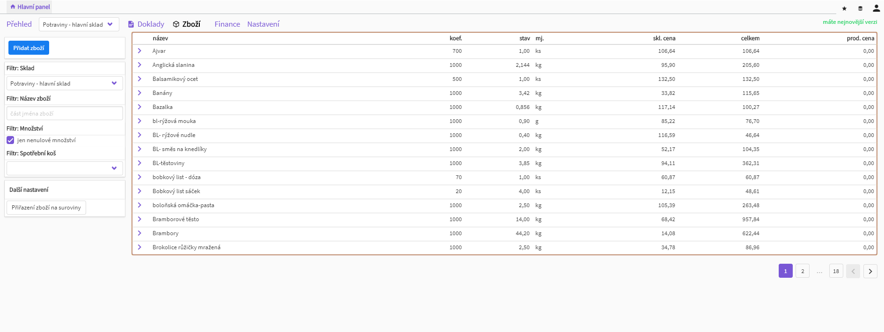
Task: Click the Doklady document icon
Action: (131, 24)
